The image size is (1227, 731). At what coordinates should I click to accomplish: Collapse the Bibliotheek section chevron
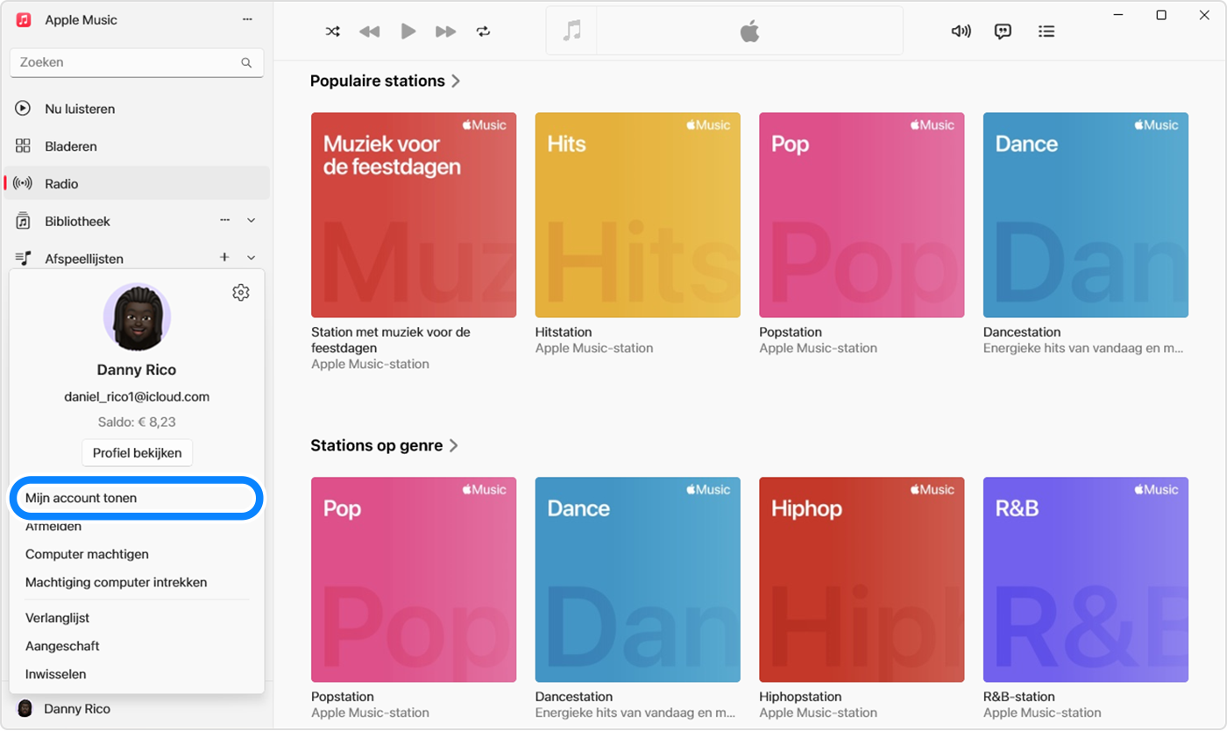point(252,220)
